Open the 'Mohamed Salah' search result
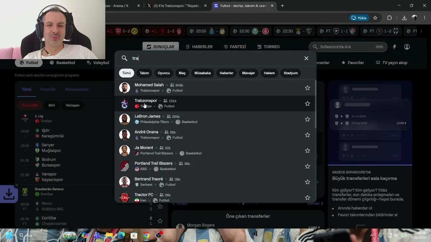This screenshot has width=431, height=242. point(215,88)
